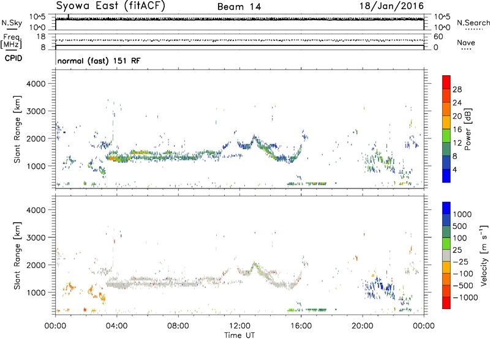Click the '16:00' time tick label
Image resolution: width=490 pixels, height=339 pixels.
click(301, 326)
